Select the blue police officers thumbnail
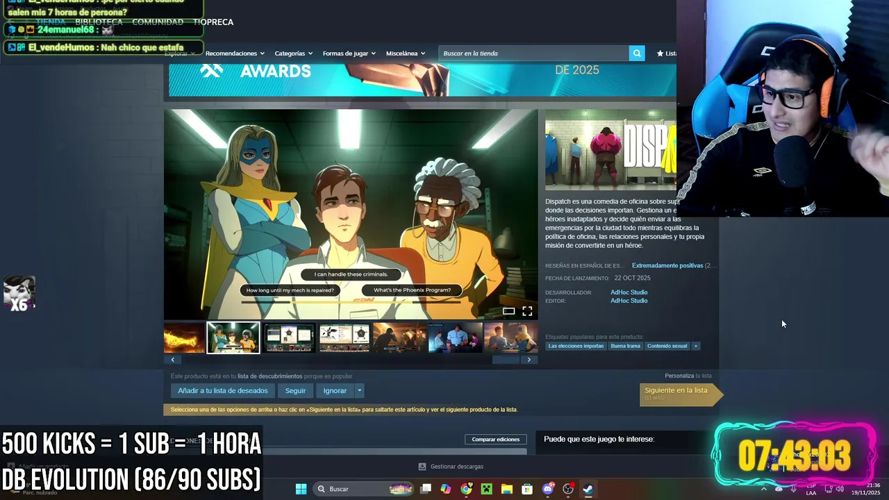The width and height of the screenshot is (889, 500). pyautogui.click(x=455, y=337)
